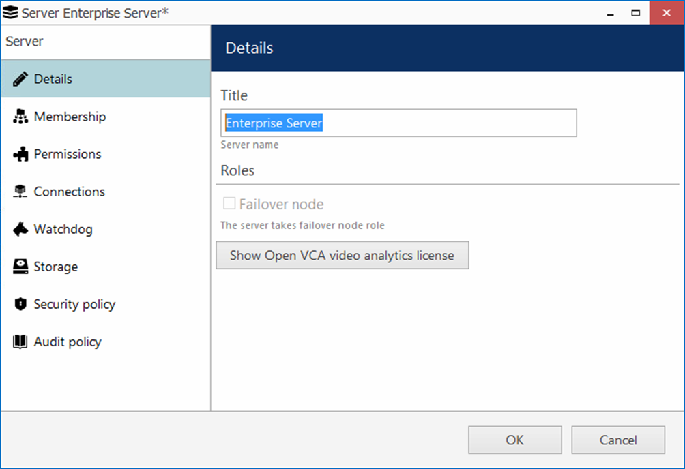Click the Membership hierarchy icon
Image resolution: width=685 pixels, height=469 pixels.
tap(20, 117)
